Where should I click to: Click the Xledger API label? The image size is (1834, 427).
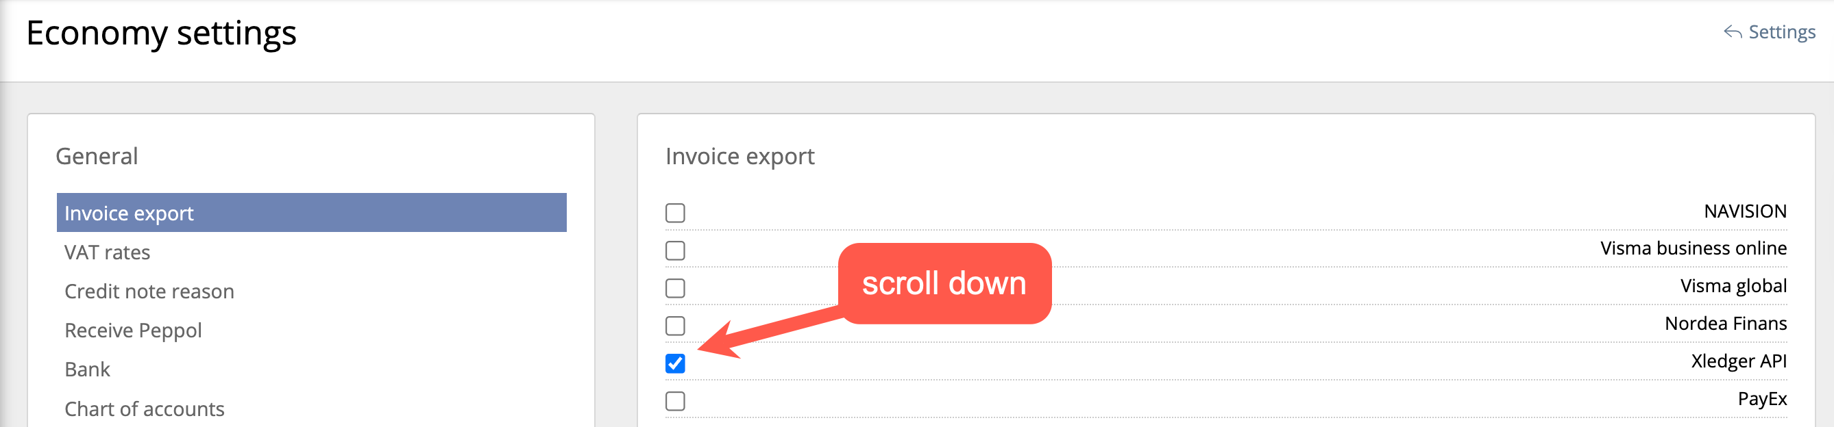(x=1739, y=361)
